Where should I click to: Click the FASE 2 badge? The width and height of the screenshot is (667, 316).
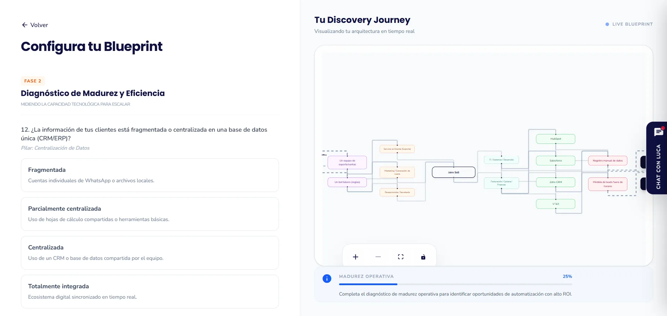pos(33,81)
